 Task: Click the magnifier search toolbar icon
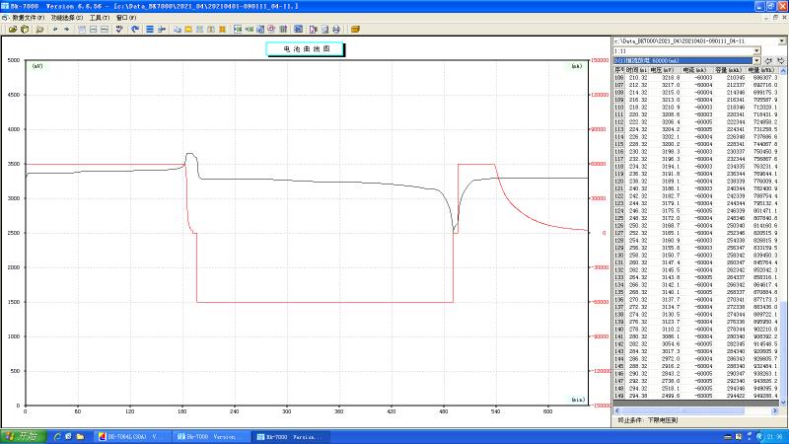click(40, 29)
